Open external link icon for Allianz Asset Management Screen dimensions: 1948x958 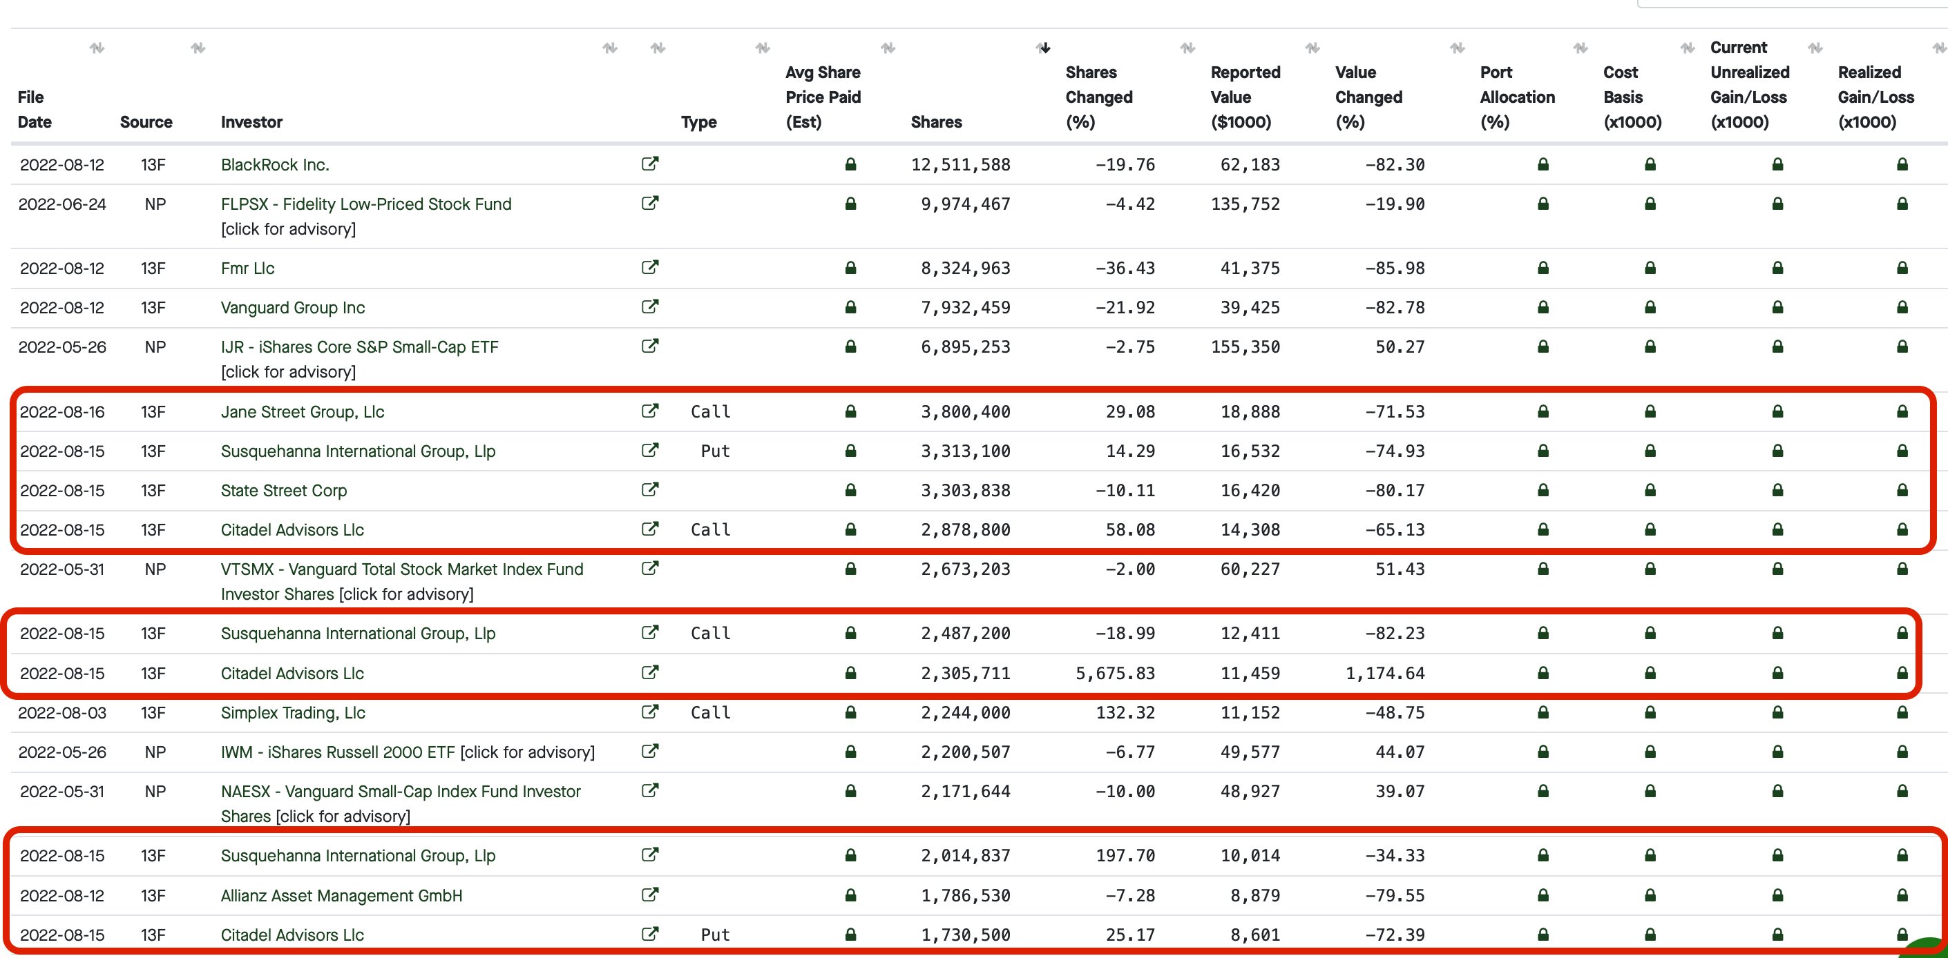[649, 895]
